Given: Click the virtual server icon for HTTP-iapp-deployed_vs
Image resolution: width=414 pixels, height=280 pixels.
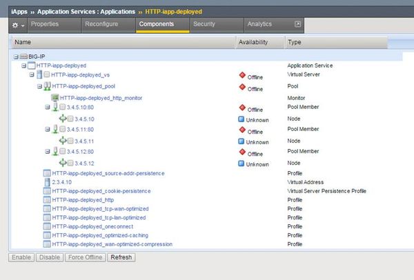Looking at the screenshot, I should (39, 74).
